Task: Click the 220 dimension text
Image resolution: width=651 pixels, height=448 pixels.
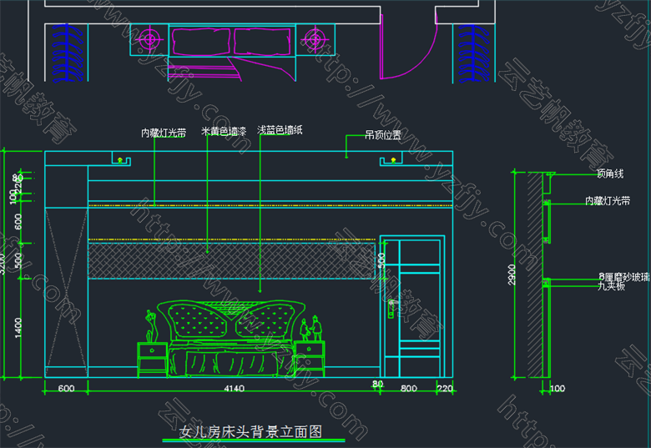Action: pyautogui.click(x=445, y=389)
